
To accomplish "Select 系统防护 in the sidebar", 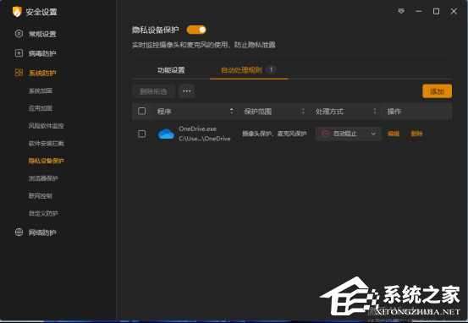I will coord(42,73).
